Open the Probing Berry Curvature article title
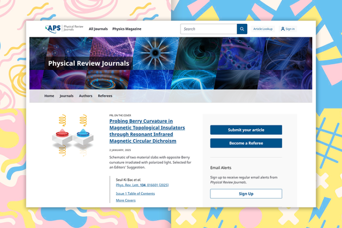This screenshot has height=228, width=342. [147, 131]
